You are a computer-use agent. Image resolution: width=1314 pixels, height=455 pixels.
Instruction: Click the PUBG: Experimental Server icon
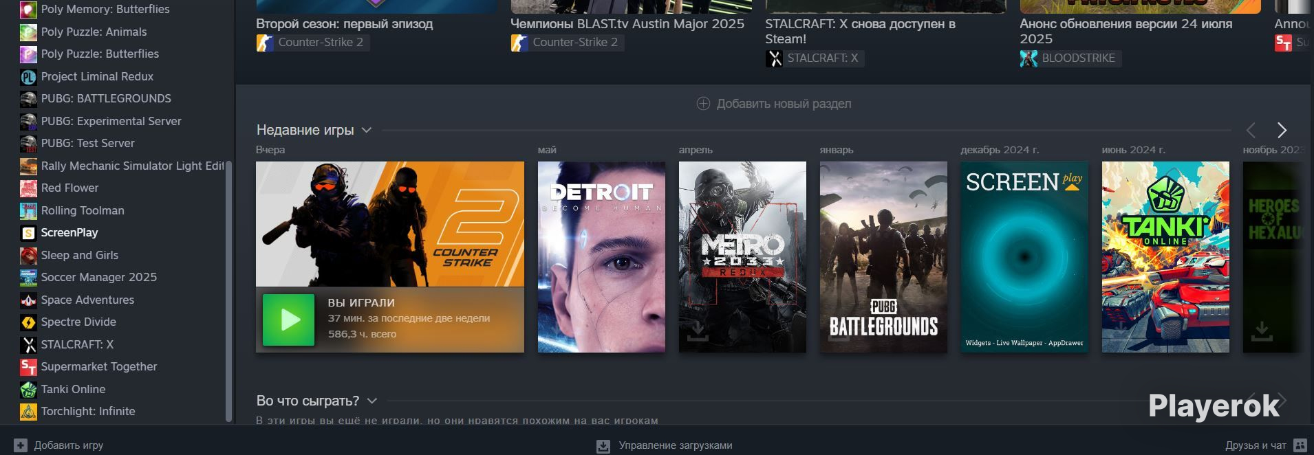pos(28,121)
